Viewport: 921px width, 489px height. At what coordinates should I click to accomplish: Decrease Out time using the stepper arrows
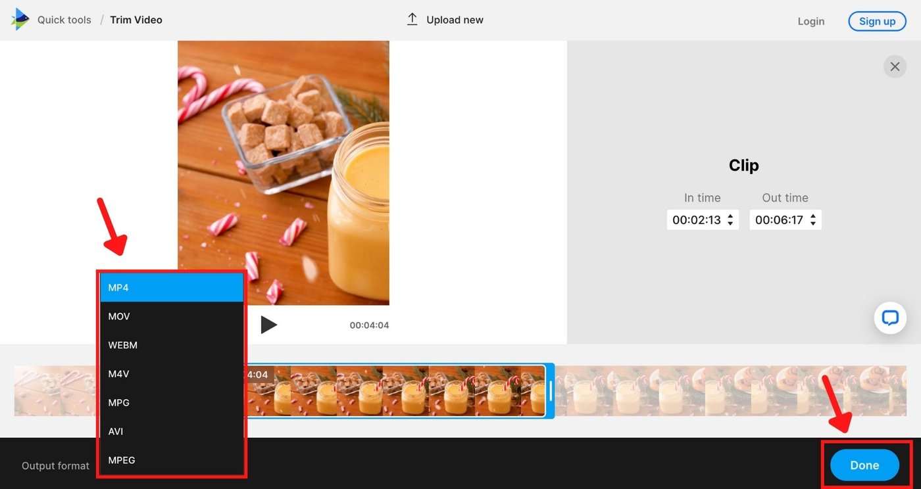(x=812, y=223)
